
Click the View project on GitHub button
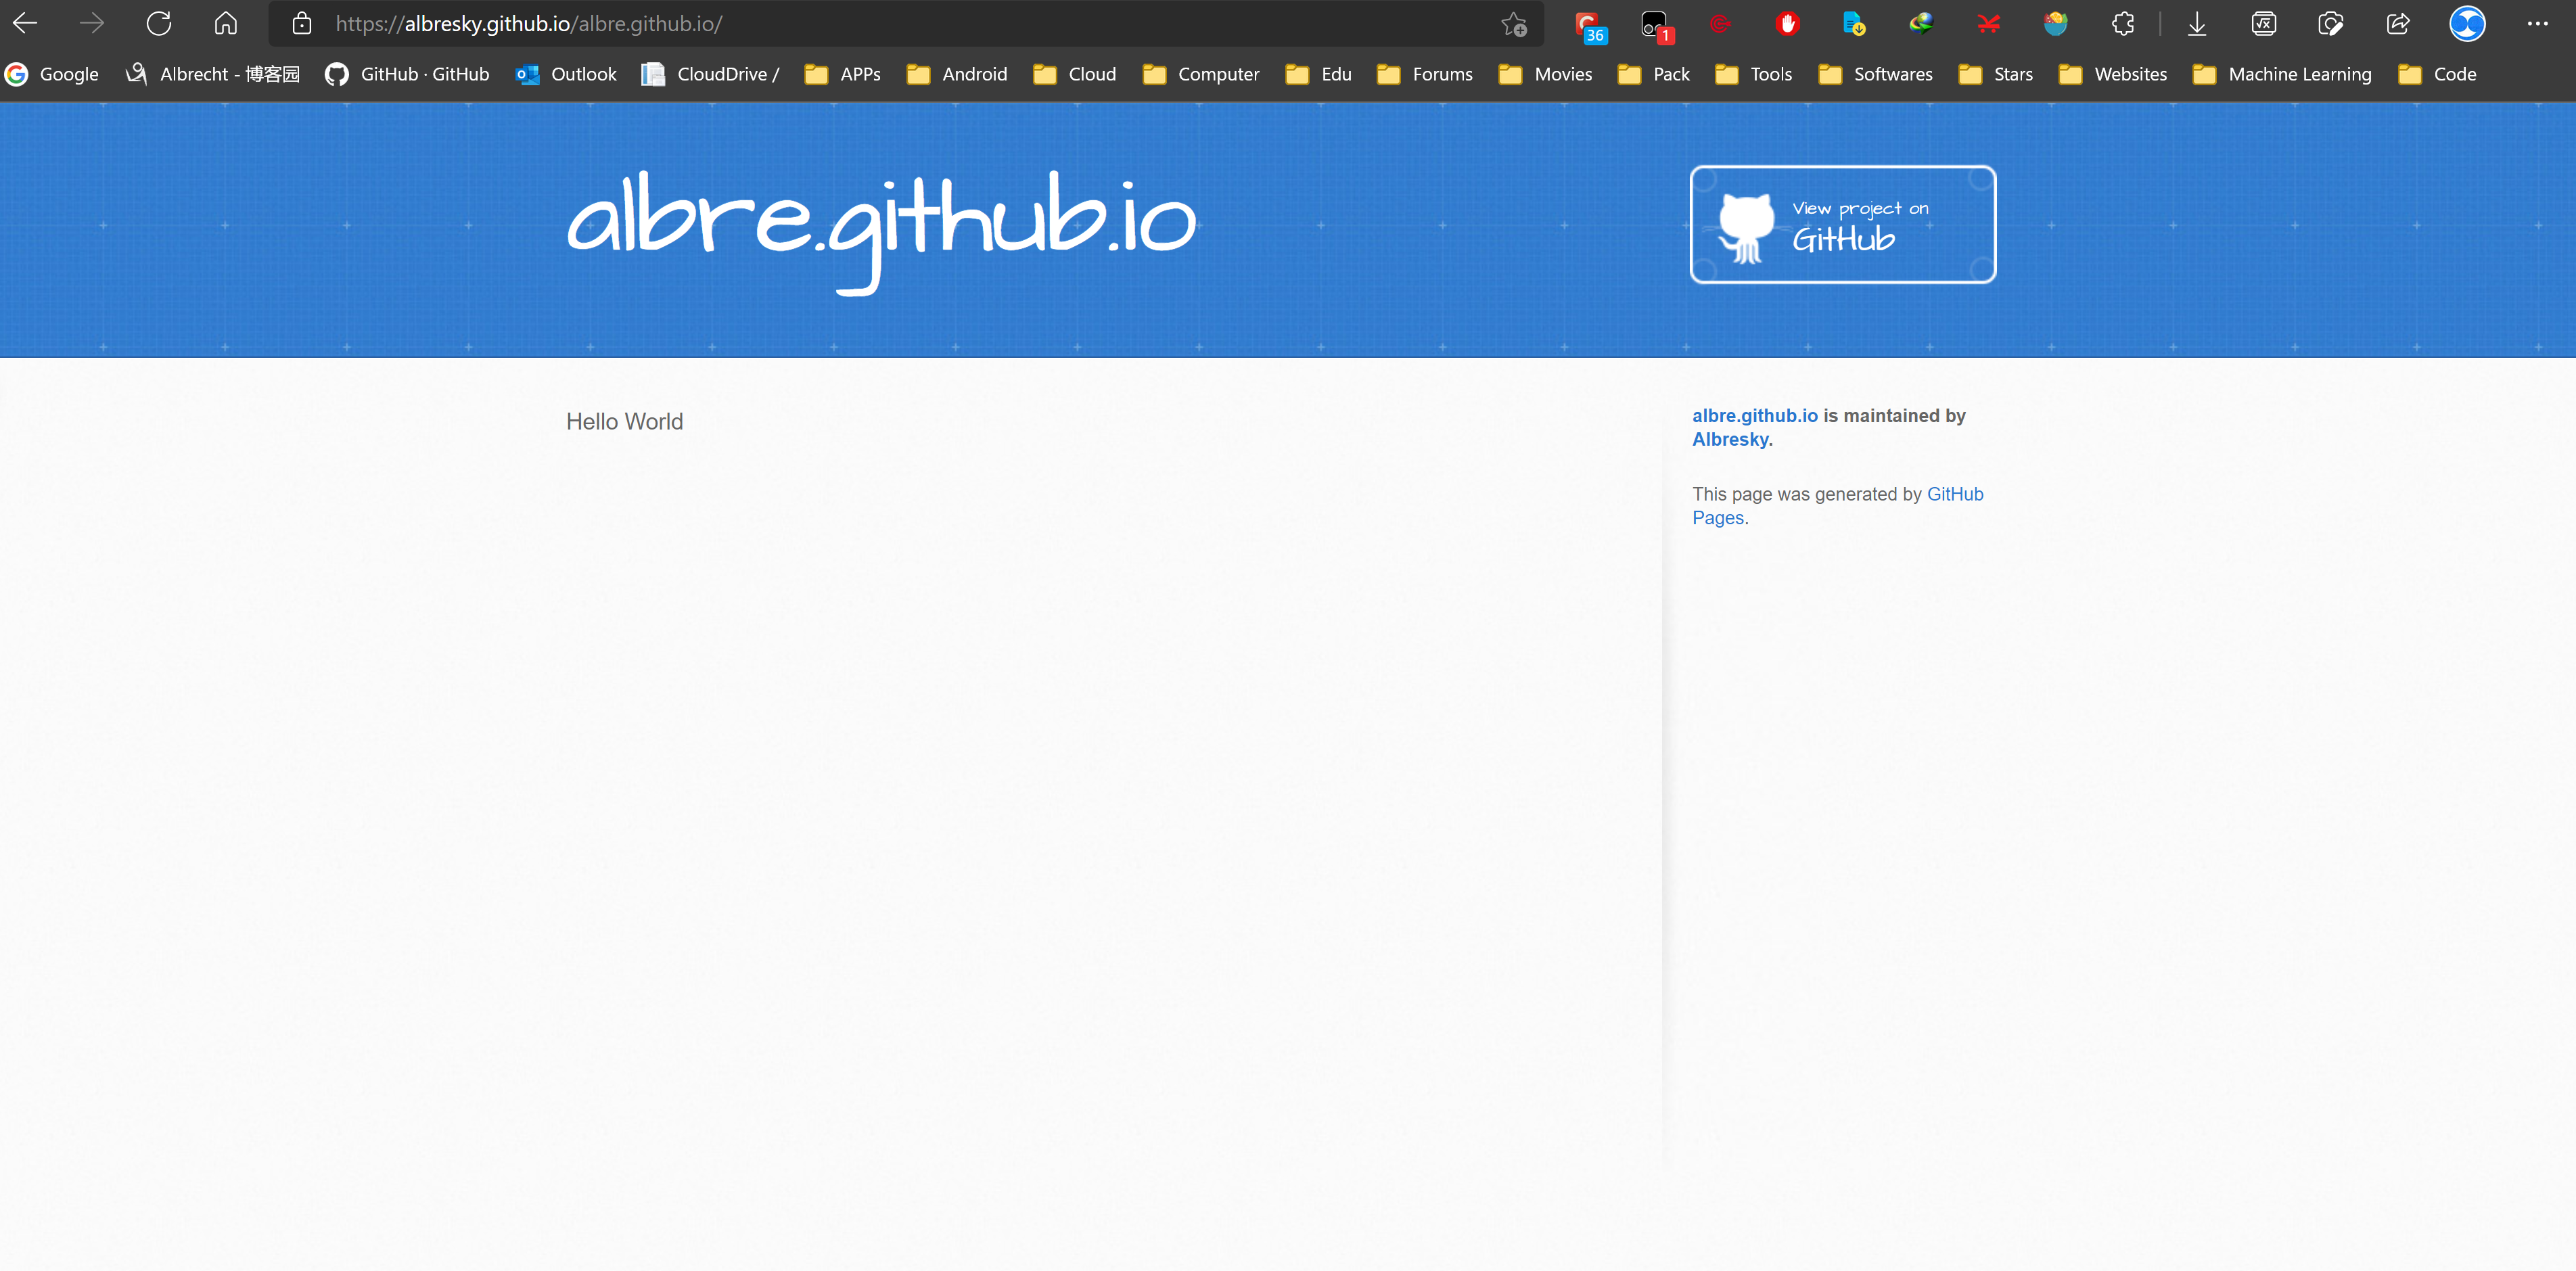1842,224
